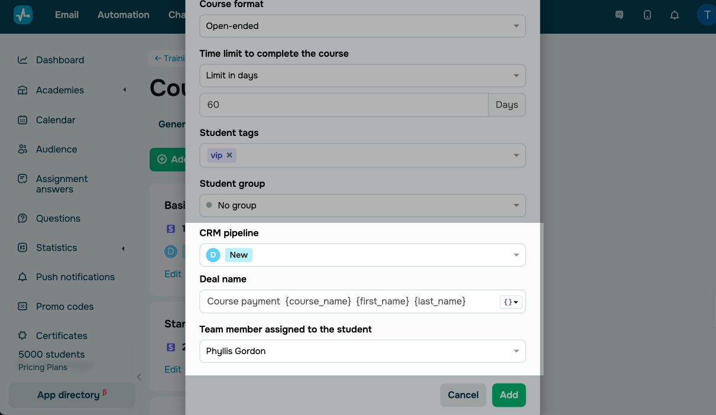
Task: Open Team member assigned dropdown
Action: click(516, 351)
